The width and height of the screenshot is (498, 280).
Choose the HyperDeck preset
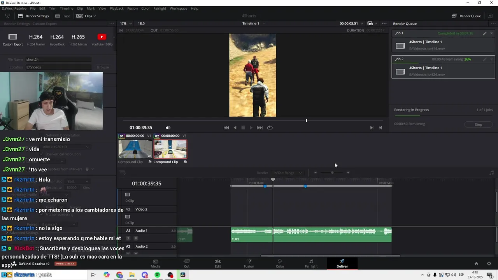(57, 40)
